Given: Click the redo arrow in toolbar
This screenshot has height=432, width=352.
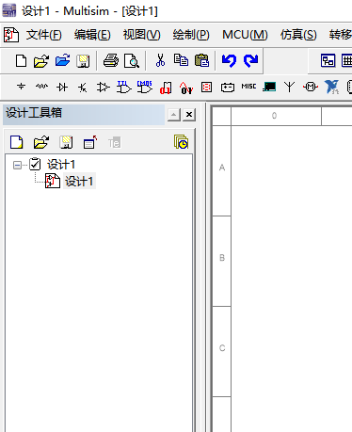Looking at the screenshot, I should 251,60.
